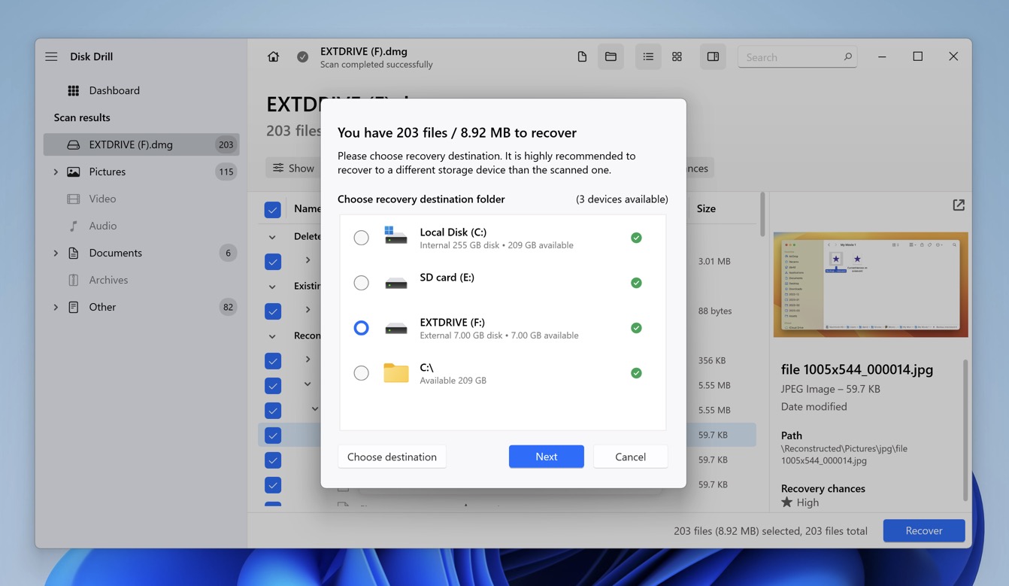
Task: Expand the row with 88 bytes size
Action: tap(308, 310)
